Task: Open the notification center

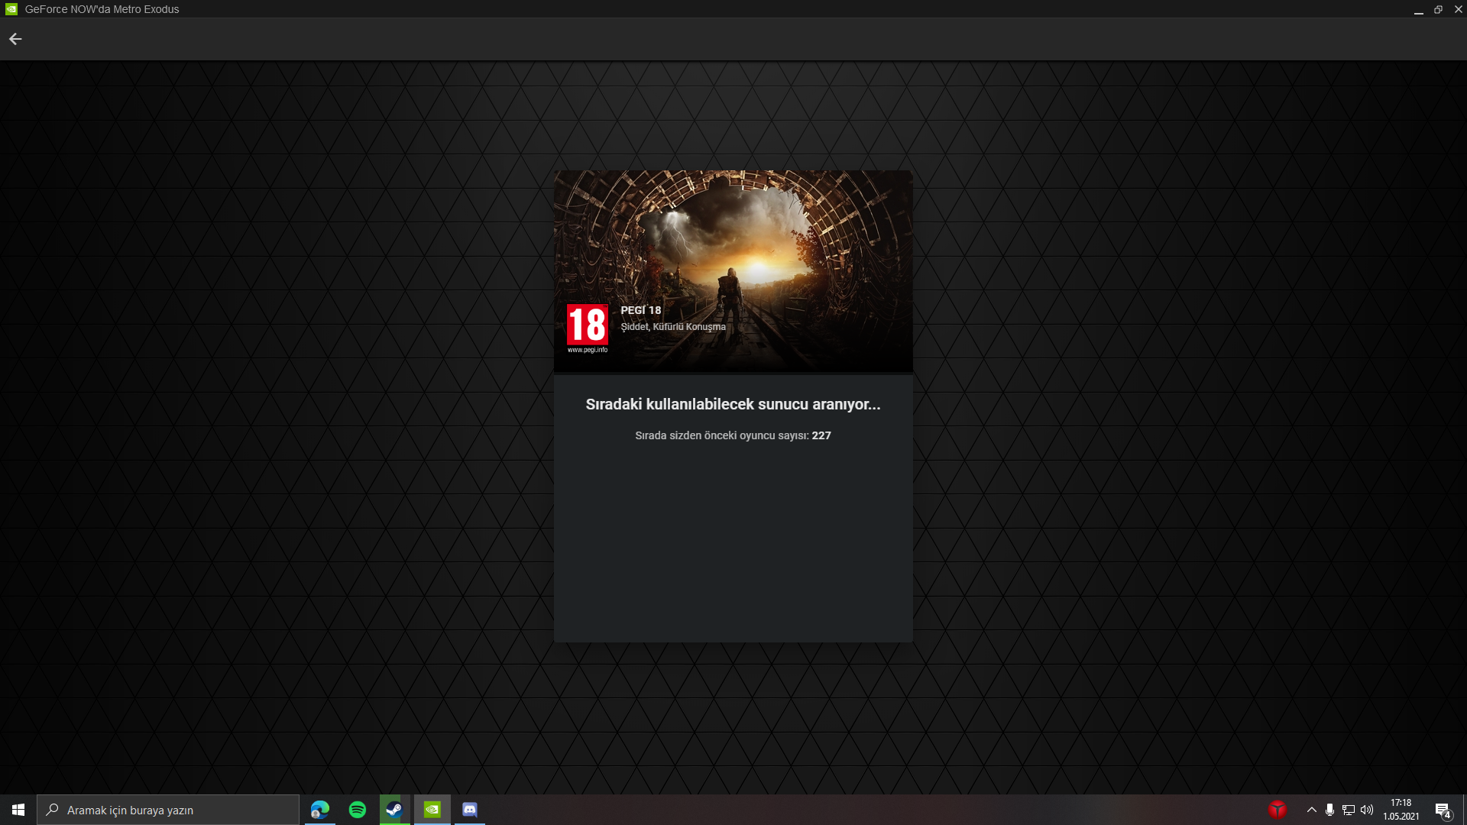Action: [1443, 810]
